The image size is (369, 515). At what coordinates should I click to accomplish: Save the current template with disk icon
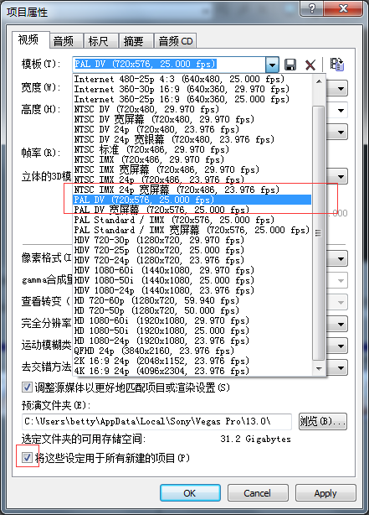290,65
